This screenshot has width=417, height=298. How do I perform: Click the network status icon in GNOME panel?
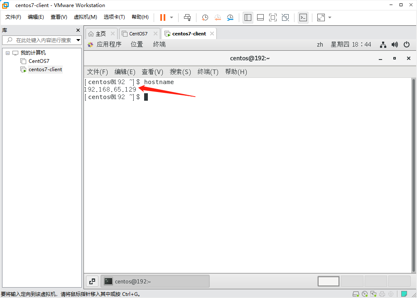pos(383,45)
